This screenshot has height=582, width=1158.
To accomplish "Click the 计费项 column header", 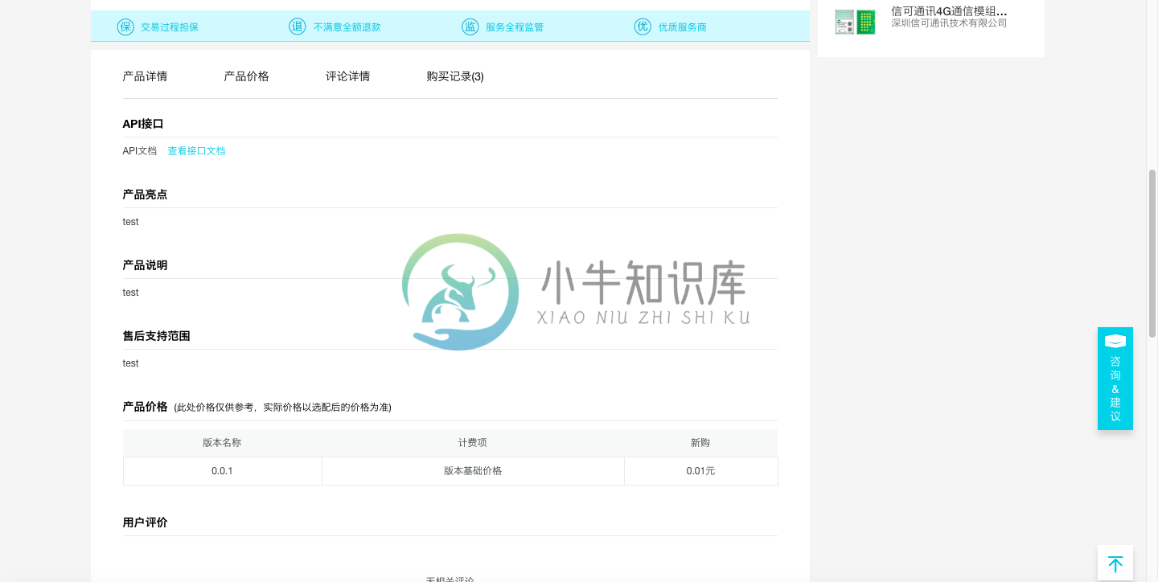I will 473,443.
